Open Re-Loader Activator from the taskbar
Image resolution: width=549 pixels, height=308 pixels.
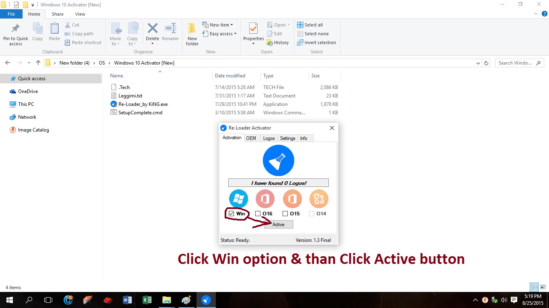(205, 300)
